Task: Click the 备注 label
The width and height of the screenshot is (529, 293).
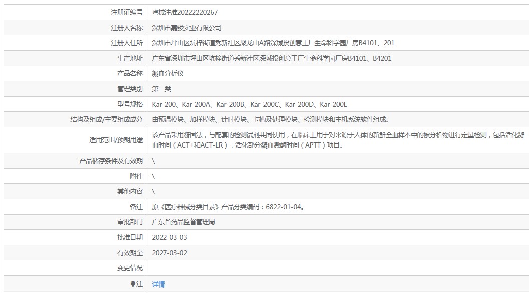Action: [x=136, y=207]
